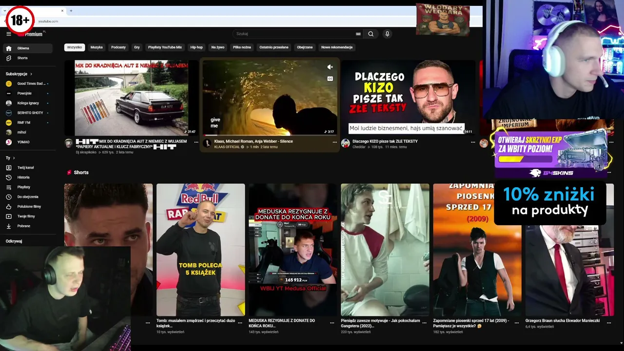624x351 pixels.
Task: Open the Zapomniane piosenki 2009 short thumbnail
Action: point(477,250)
